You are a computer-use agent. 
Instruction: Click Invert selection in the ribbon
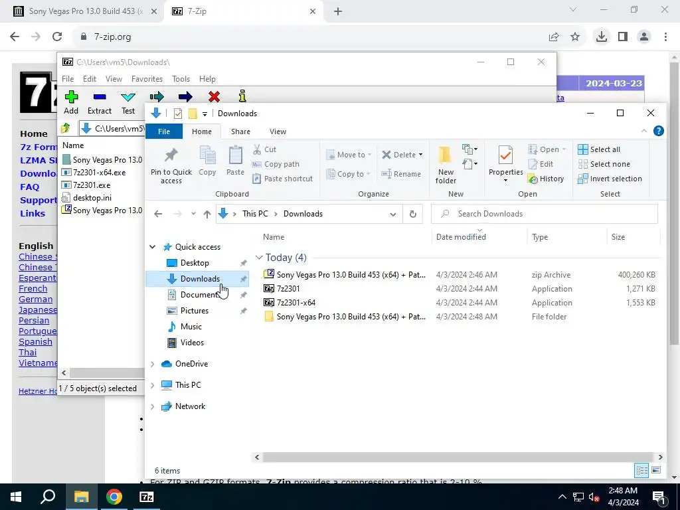[x=610, y=179]
